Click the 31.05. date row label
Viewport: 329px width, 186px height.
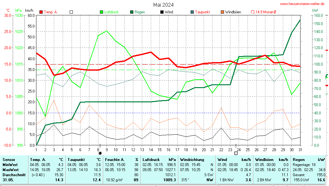point(9,180)
